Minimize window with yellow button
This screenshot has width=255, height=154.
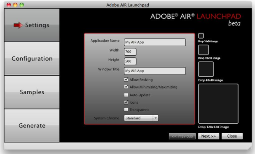[15, 5]
